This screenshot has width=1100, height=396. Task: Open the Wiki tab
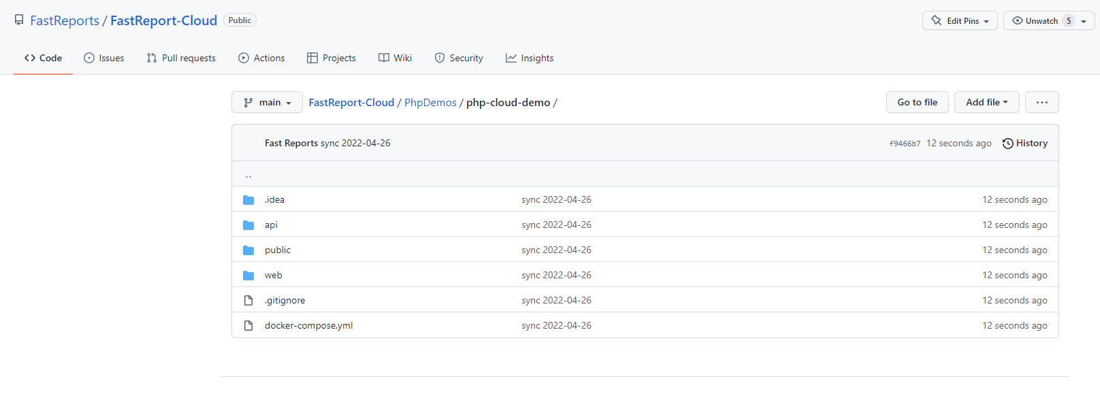pos(395,58)
